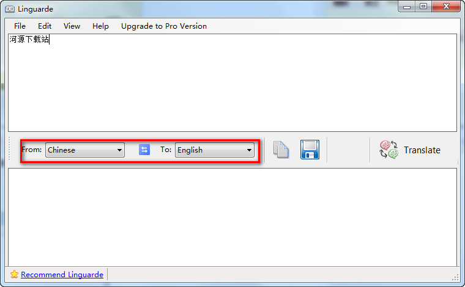
Task: Open the File menu
Action: [x=20, y=26]
